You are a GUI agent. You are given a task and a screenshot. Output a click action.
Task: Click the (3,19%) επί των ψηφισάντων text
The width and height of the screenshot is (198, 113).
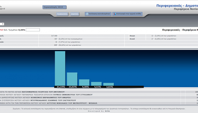coord(165,36)
